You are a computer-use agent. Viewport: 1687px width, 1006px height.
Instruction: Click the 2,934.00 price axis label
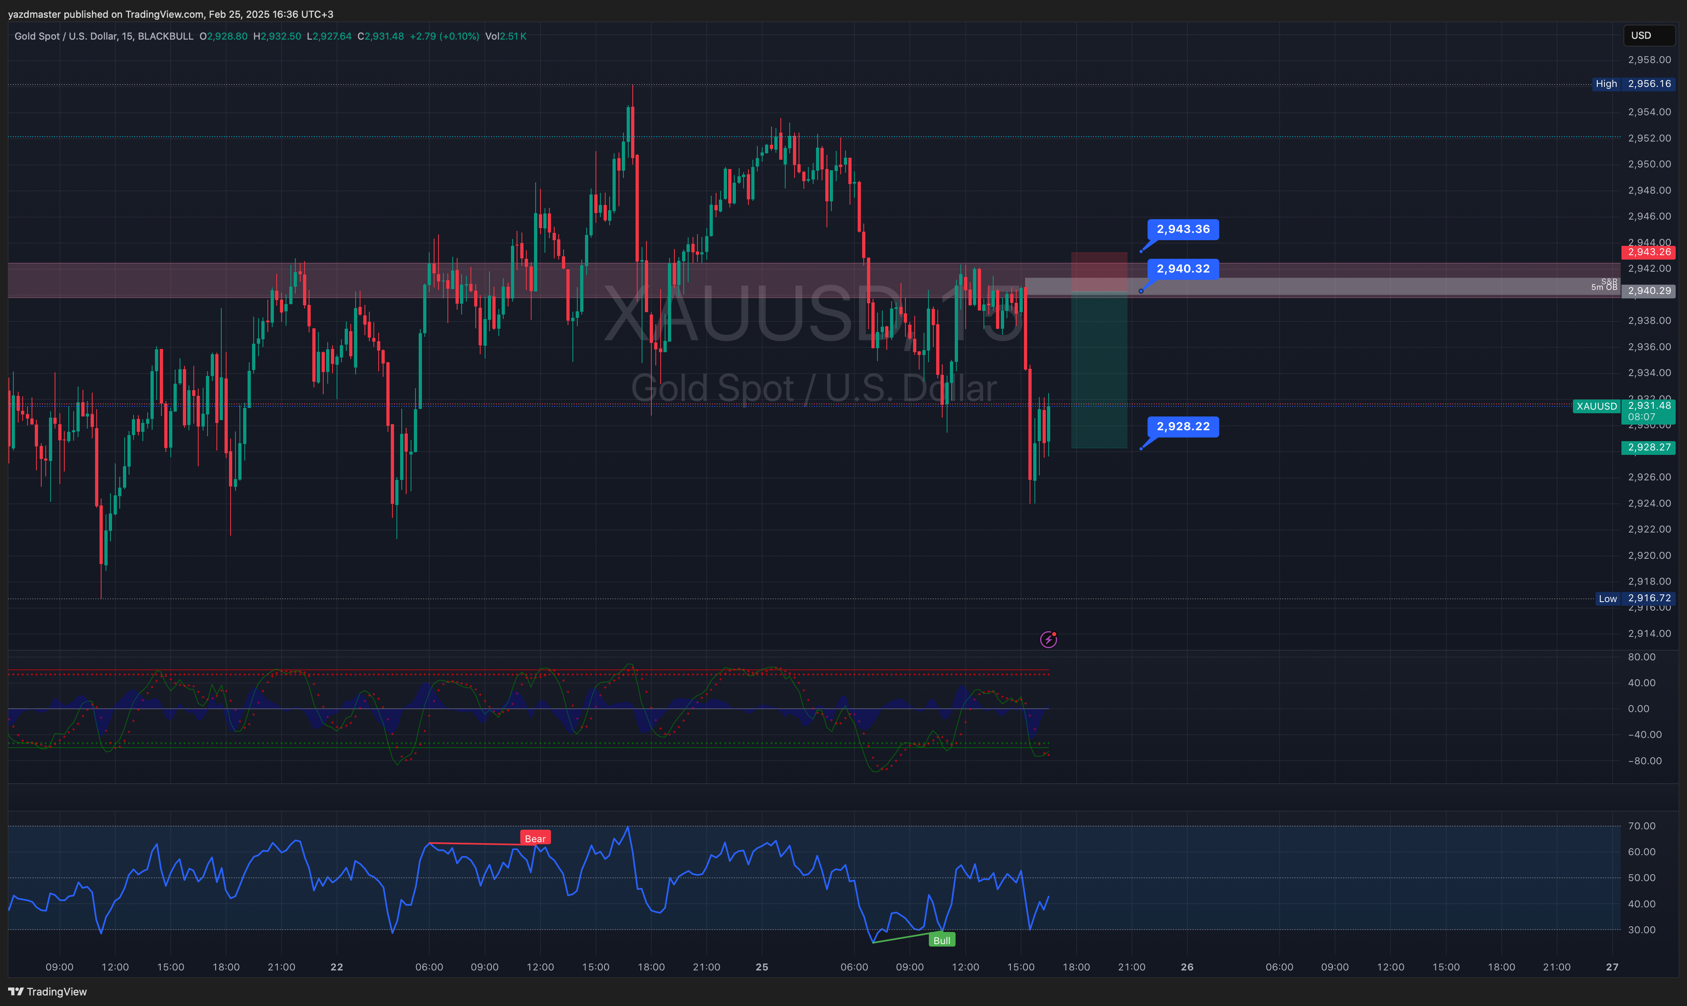1650,373
